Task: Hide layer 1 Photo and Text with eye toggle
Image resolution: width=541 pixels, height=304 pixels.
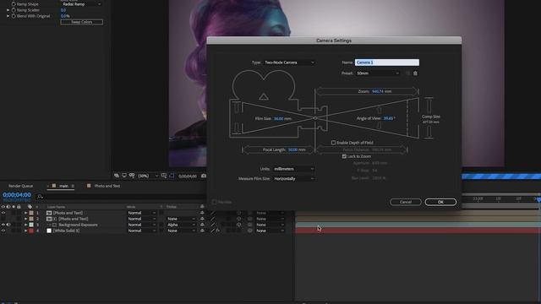Action: [x=3, y=213]
